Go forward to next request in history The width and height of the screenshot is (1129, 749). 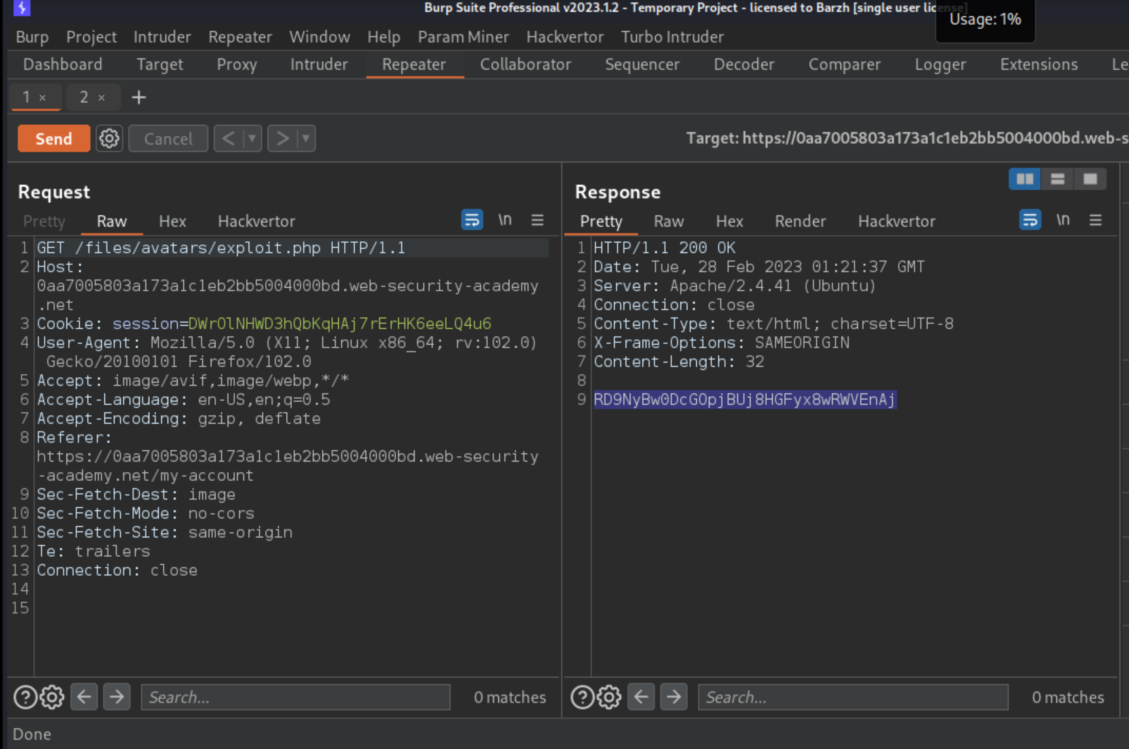click(283, 138)
